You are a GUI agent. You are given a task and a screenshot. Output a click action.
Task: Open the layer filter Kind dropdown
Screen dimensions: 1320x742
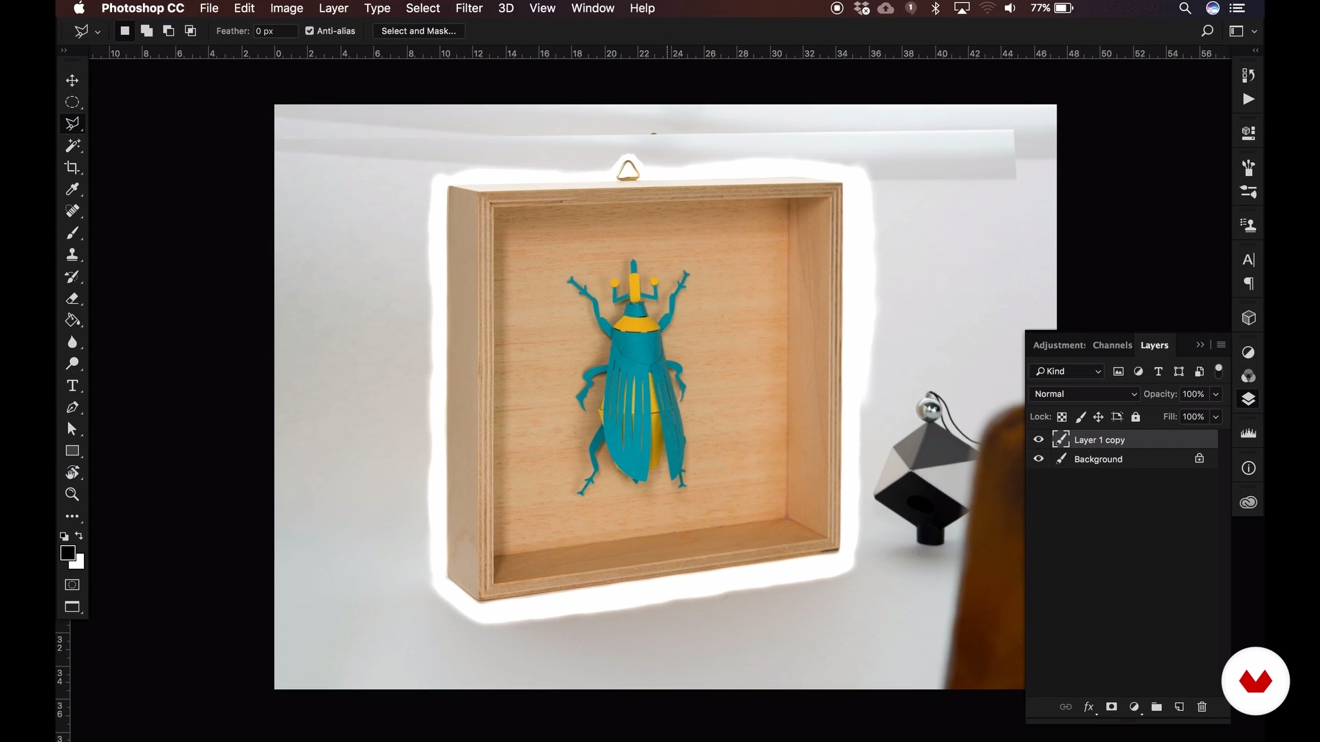point(1066,372)
